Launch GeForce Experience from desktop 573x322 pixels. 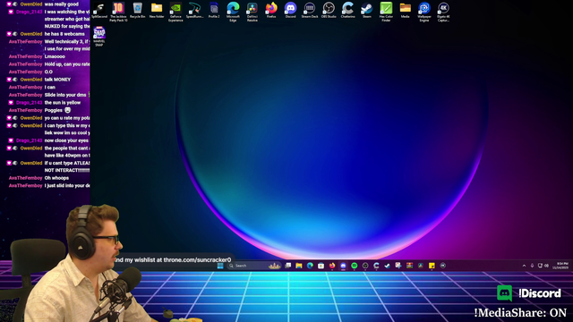click(x=175, y=12)
